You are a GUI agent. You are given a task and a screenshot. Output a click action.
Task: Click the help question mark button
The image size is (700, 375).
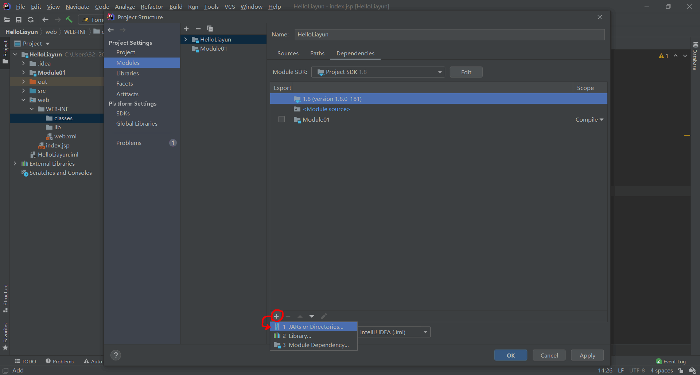click(x=116, y=355)
